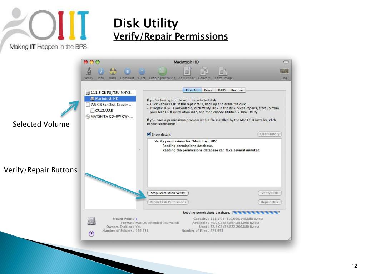Click log line about taking several minutes
The height and width of the screenshot is (274, 366).
(211, 150)
